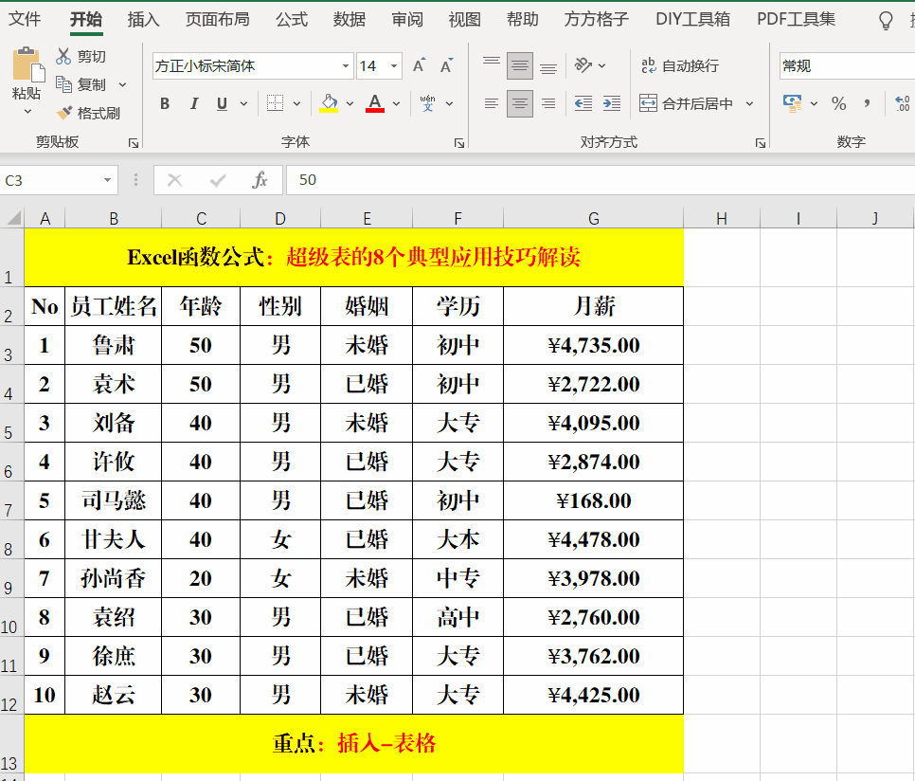The width and height of the screenshot is (915, 781).
Task: Open the fill color palette arrow
Action: [350, 103]
